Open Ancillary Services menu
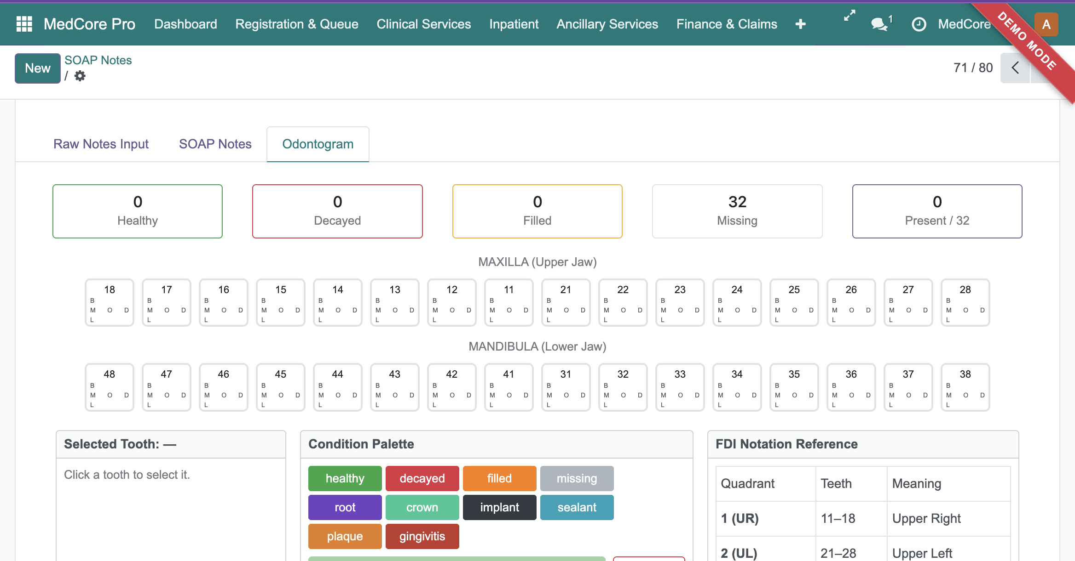 tap(607, 24)
